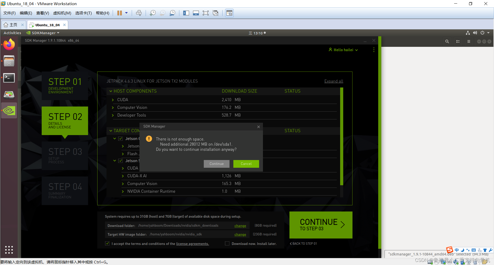Open the clock and calendar at 13:10

click(x=257, y=33)
